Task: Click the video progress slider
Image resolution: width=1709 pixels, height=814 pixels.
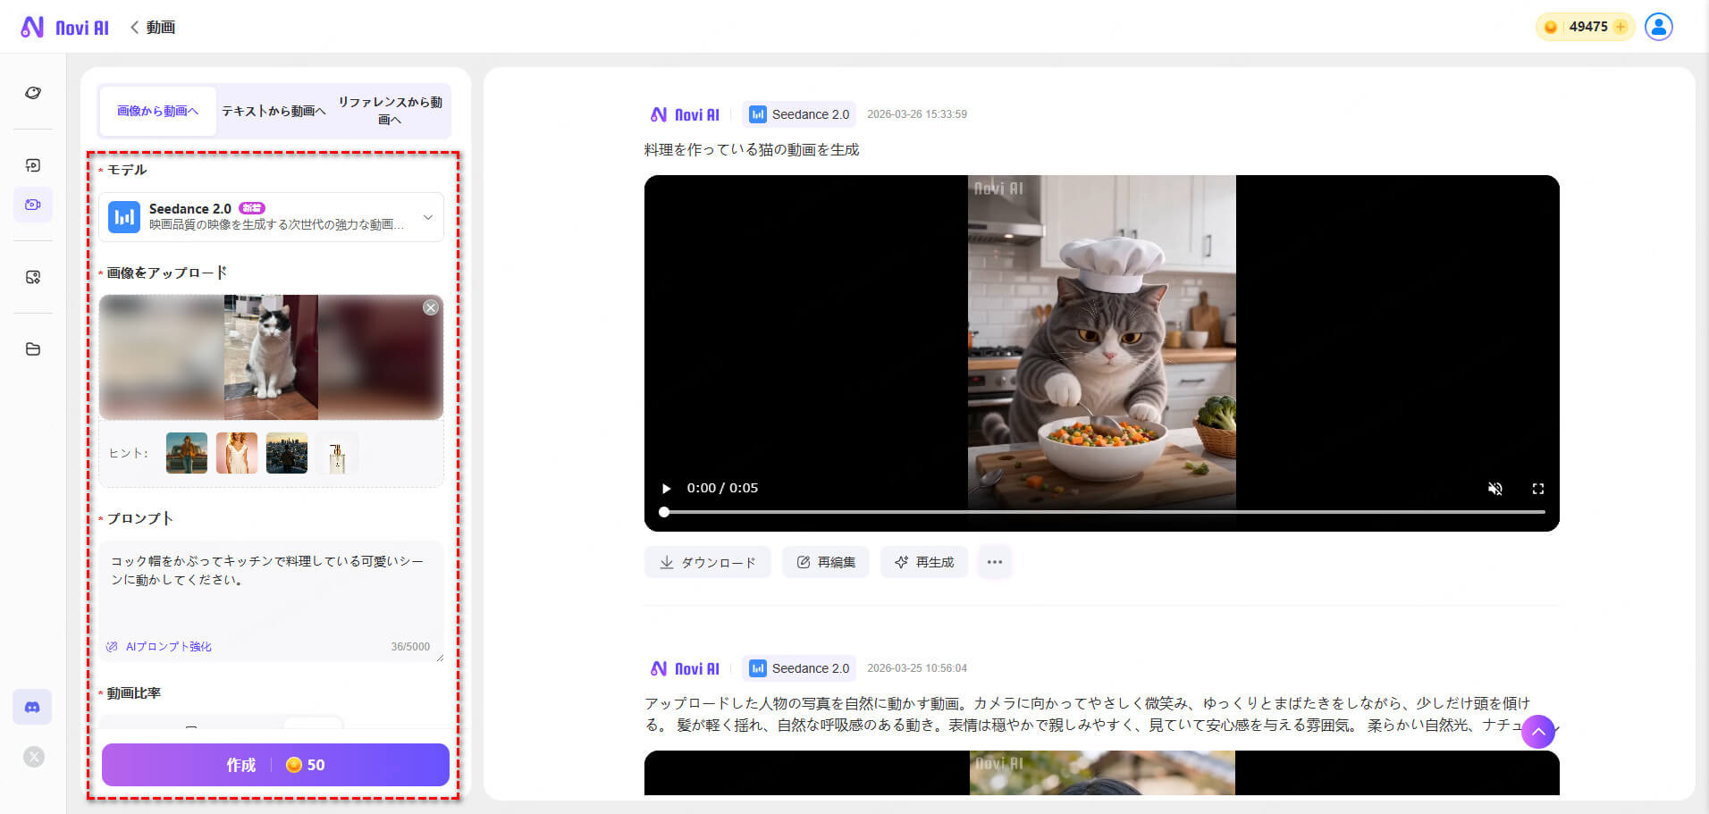Action: coord(983,512)
